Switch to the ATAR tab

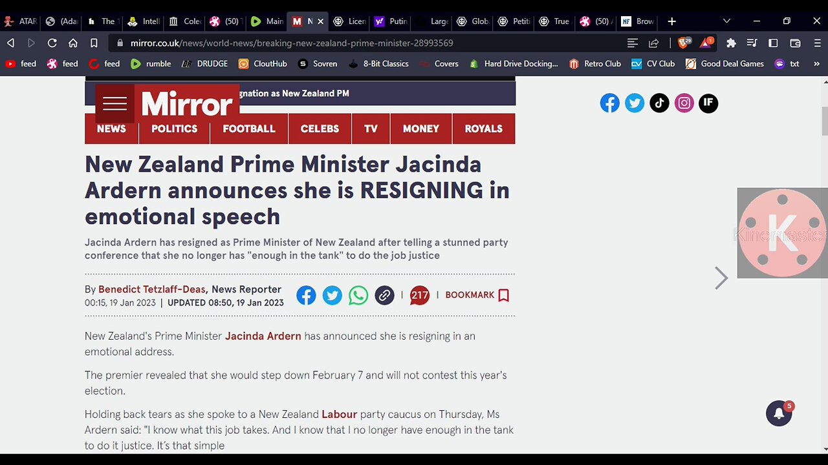[21, 21]
